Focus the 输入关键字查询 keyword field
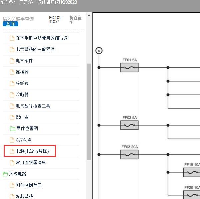 pyautogui.click(x=18, y=19)
